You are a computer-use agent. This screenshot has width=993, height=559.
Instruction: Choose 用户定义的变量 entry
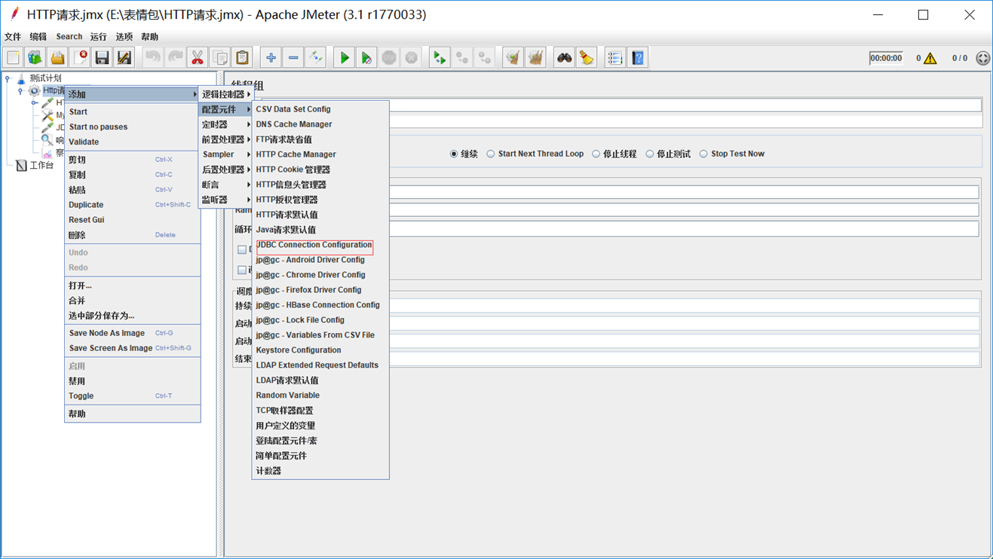click(320, 426)
